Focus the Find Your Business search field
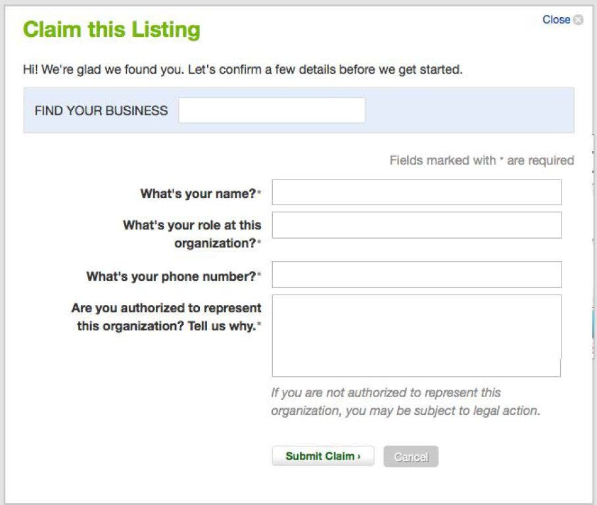Image resolution: width=597 pixels, height=505 pixels. [x=272, y=110]
